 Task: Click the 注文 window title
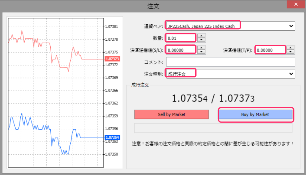pos(153,6)
